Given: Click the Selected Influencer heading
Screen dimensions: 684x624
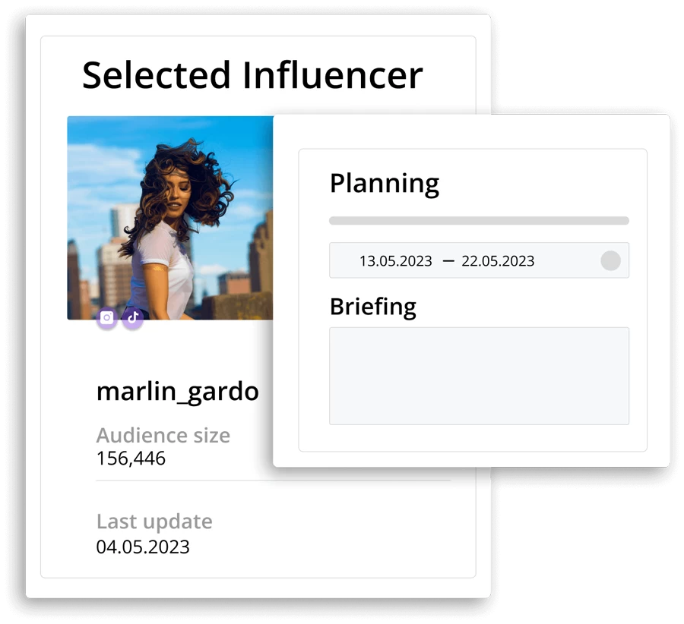Looking at the screenshot, I should [x=252, y=75].
